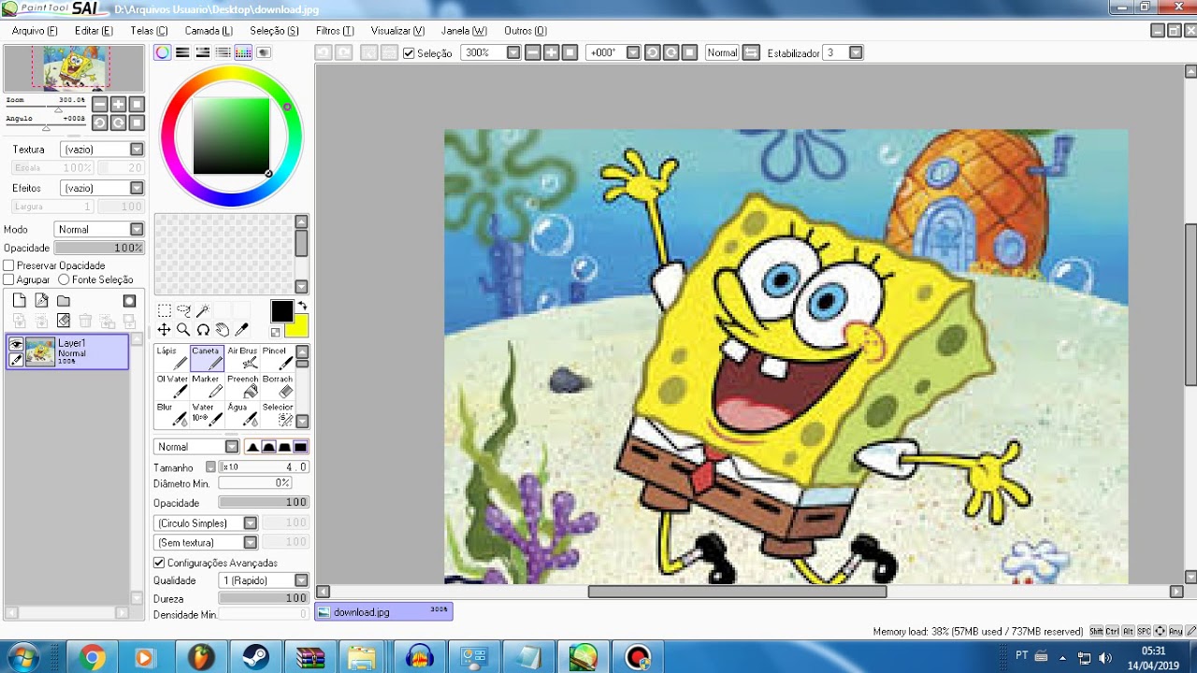Toggle the swatches panel
The width and height of the screenshot is (1197, 673).
coord(243,52)
